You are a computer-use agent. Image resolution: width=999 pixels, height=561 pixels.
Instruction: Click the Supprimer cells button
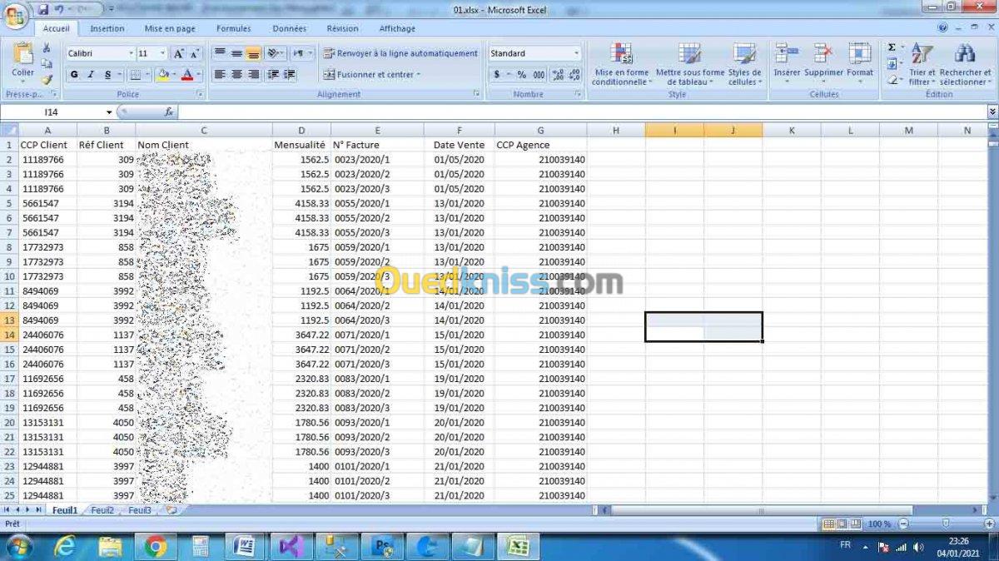pyautogui.click(x=823, y=64)
